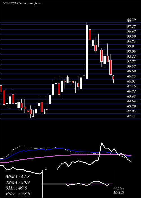The width and height of the screenshot is (141, 198).
Task: Click the 'Price : 48.8' readout
Action: click(x=18, y=194)
